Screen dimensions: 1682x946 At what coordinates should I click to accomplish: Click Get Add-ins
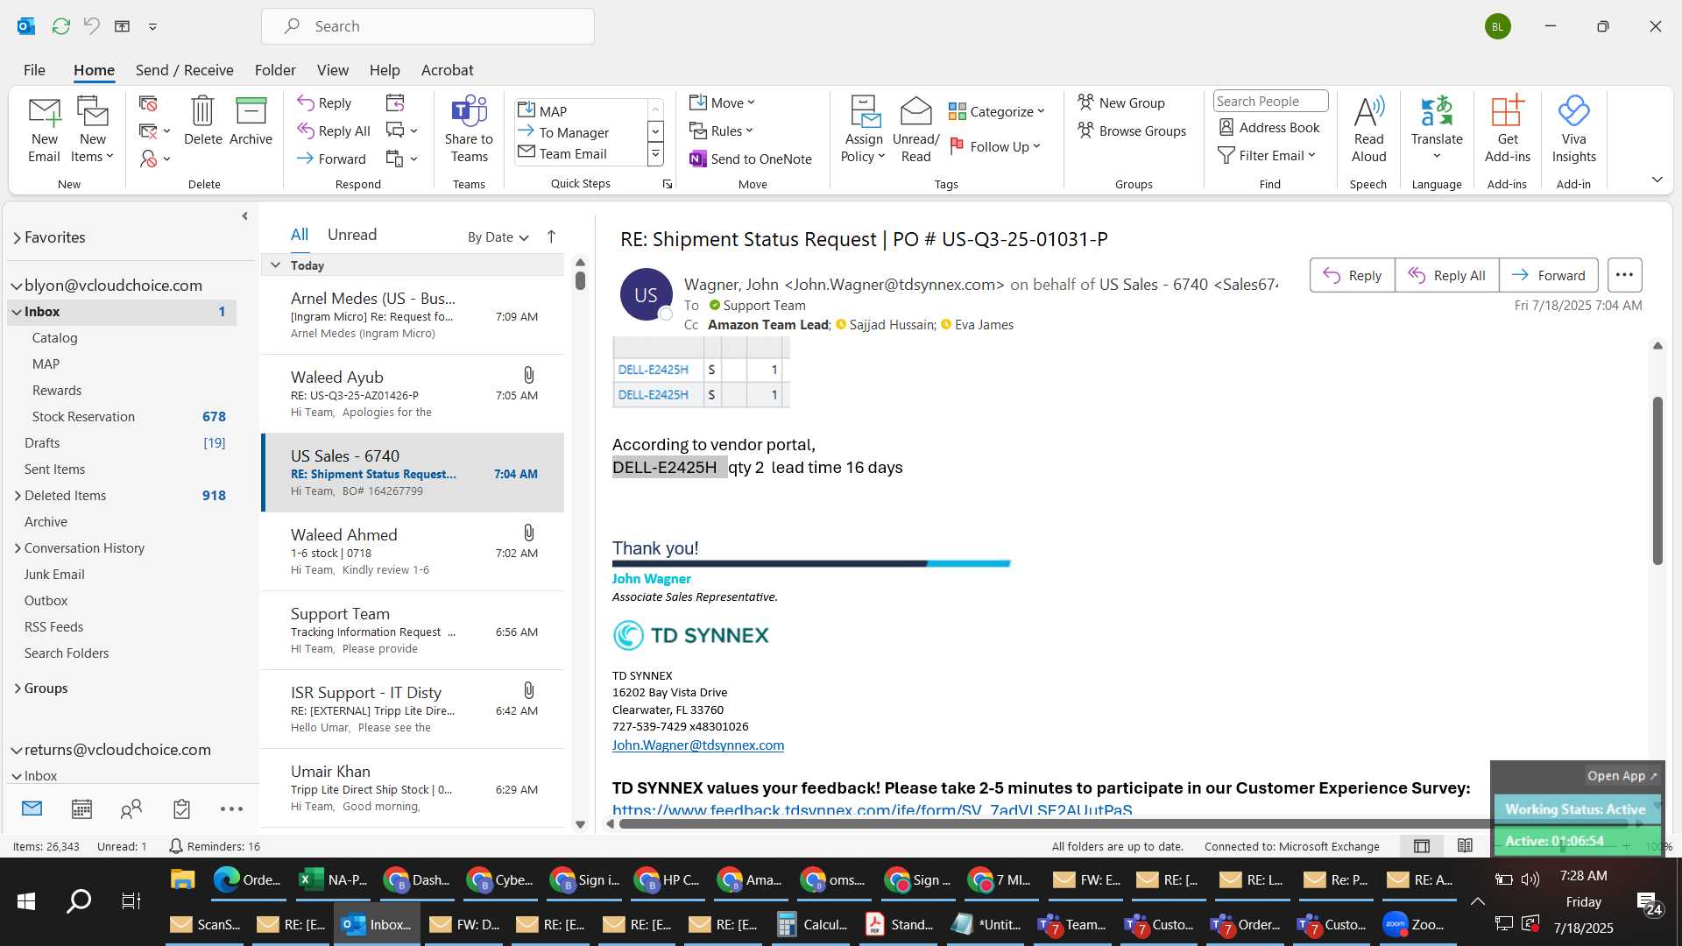click(1507, 130)
